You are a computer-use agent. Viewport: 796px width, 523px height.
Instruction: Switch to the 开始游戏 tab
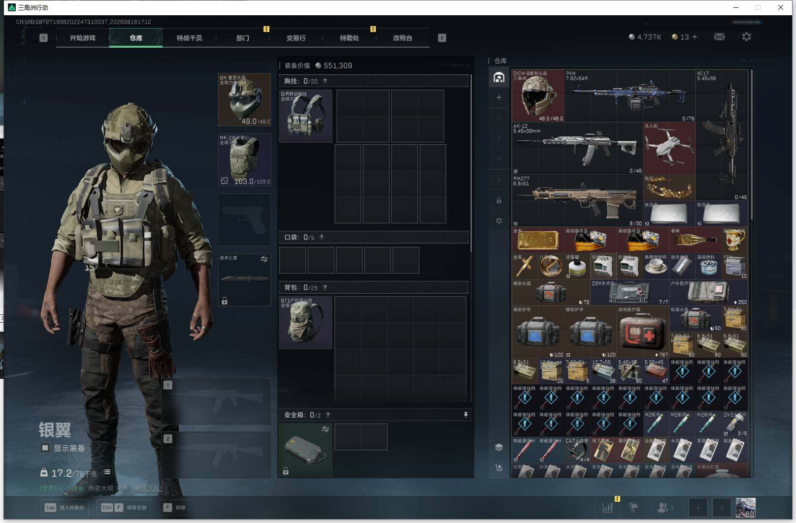coord(82,38)
